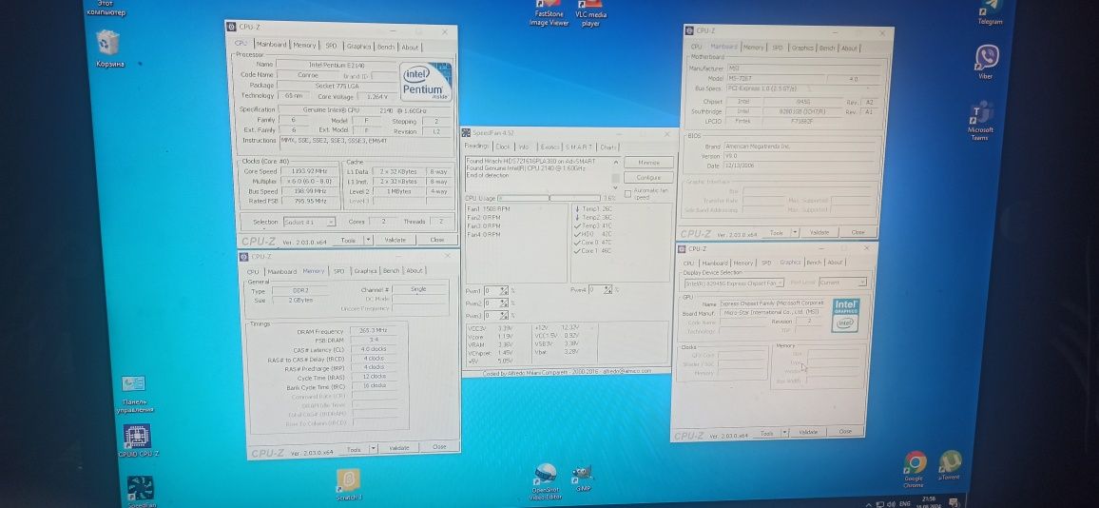
Task: Click the DRAM Frequency value in the Memory window
Action: (373, 331)
